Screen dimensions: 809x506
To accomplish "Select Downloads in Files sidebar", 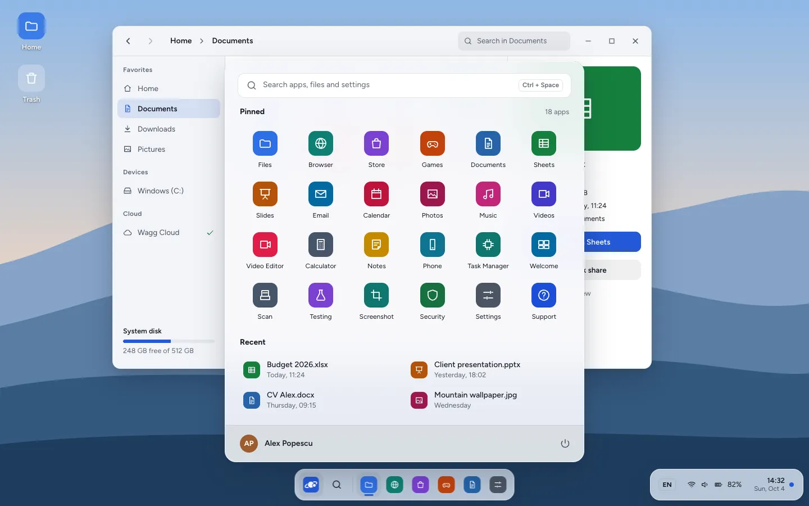I will click(169, 129).
